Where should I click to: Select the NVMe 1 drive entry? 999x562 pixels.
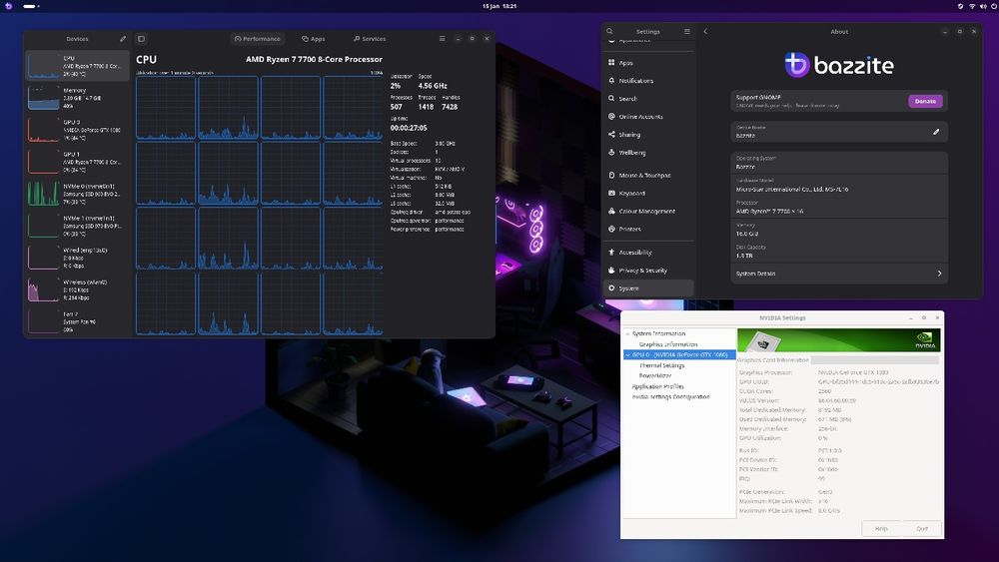77,226
